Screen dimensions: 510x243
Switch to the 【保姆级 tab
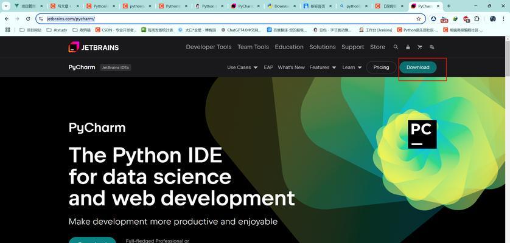[x=390, y=6]
